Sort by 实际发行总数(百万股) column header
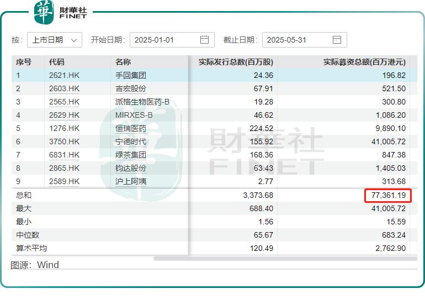The width and height of the screenshot is (425, 299). click(236, 62)
